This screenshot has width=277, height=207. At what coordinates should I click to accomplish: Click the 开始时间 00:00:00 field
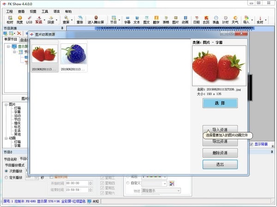(79, 183)
